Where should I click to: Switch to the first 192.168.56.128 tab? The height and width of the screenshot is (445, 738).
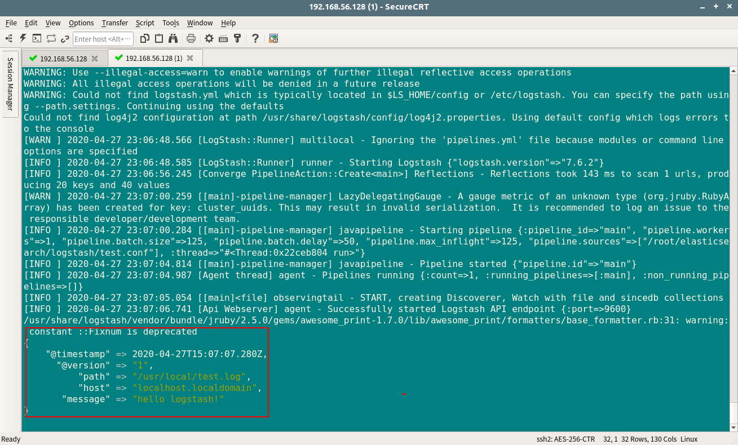coord(64,57)
